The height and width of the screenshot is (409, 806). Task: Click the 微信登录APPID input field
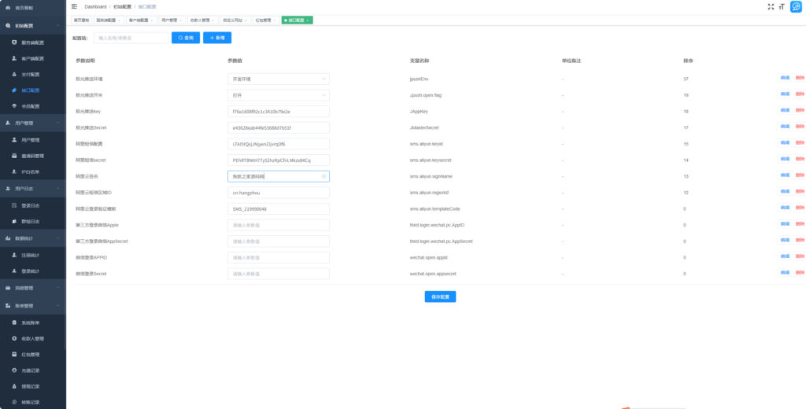coord(278,257)
